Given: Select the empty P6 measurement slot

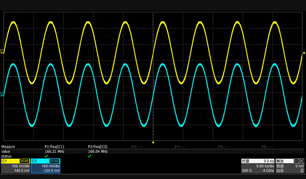Looking at the screenshot, I should pos(267,146).
